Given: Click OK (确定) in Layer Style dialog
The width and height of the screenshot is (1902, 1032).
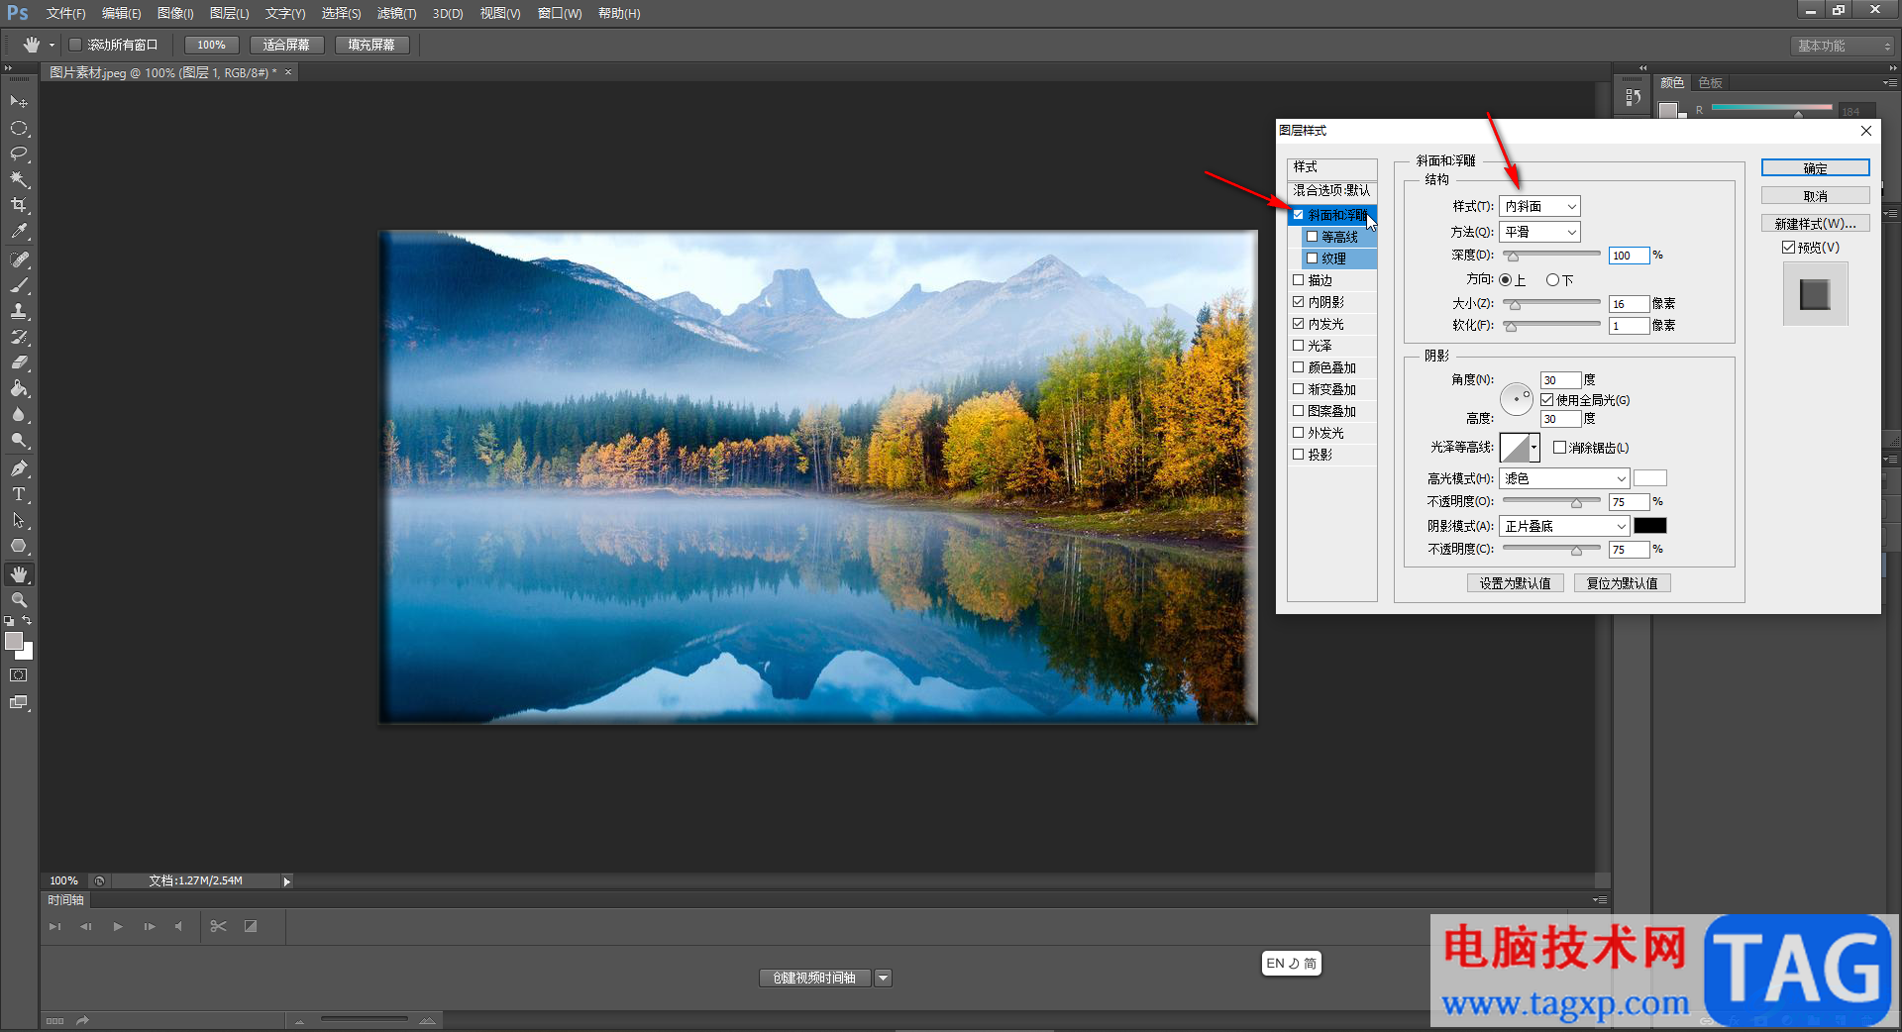Looking at the screenshot, I should tap(1815, 168).
